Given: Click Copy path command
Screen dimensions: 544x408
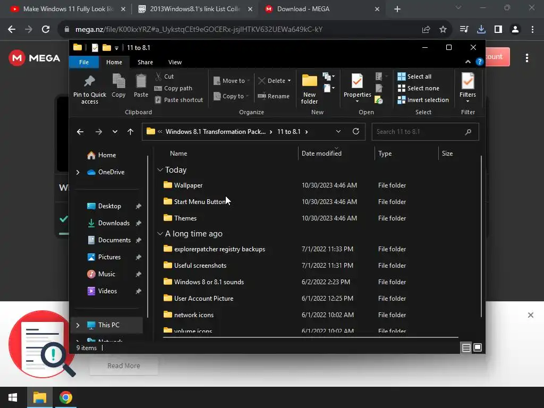Looking at the screenshot, I should click(x=173, y=88).
